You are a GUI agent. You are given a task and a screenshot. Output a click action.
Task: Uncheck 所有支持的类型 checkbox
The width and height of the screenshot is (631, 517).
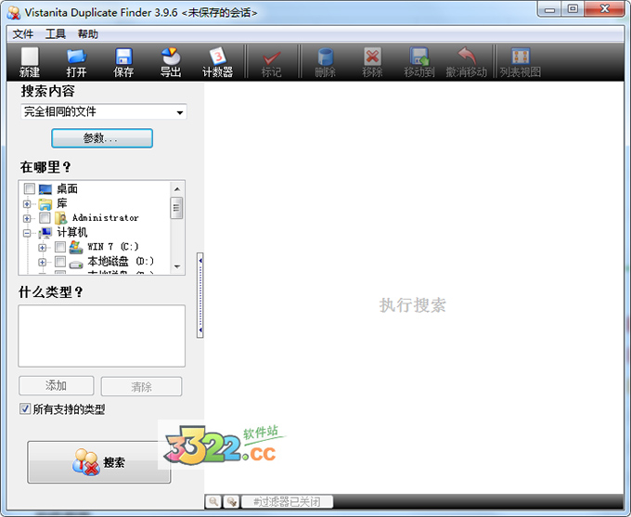pyautogui.click(x=25, y=408)
